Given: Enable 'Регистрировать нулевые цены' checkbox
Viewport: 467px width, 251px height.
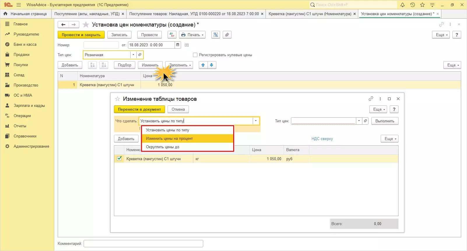Looking at the screenshot, I should [x=195, y=55].
